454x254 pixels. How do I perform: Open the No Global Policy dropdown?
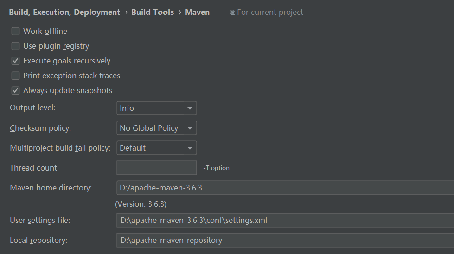pyautogui.click(x=157, y=128)
